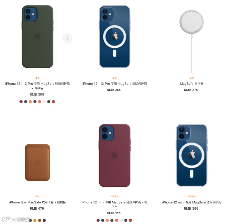
Task: Select saddle brown swatch for leather wallet
Action: point(40,220)
